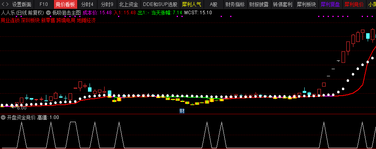Click the left arrow navigation icon

pyautogui.click(x=2, y=4)
